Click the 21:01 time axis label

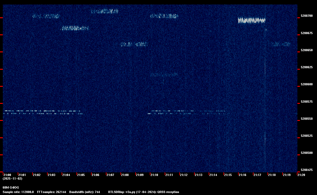(22, 175)
